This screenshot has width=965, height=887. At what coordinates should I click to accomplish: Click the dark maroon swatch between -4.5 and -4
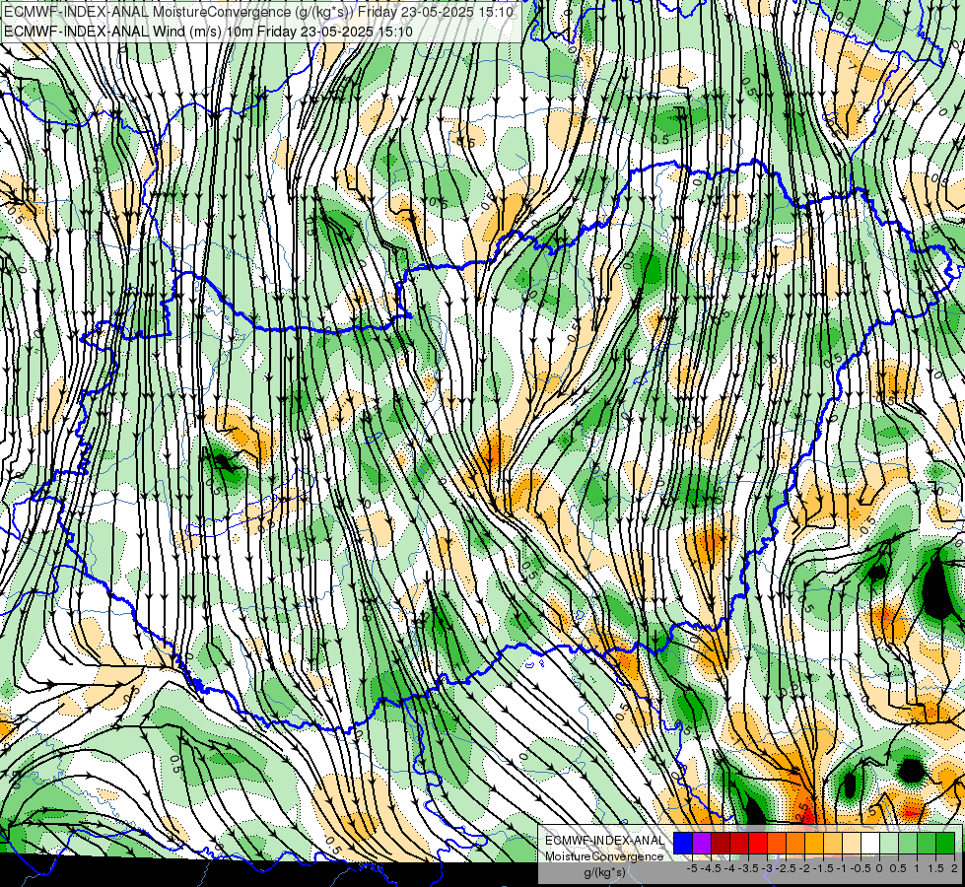(721, 843)
